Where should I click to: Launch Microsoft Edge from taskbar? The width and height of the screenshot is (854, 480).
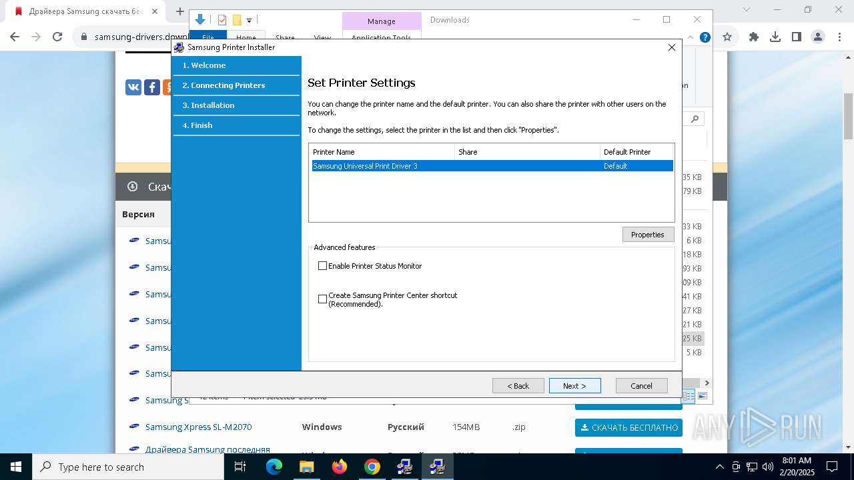pos(274,467)
